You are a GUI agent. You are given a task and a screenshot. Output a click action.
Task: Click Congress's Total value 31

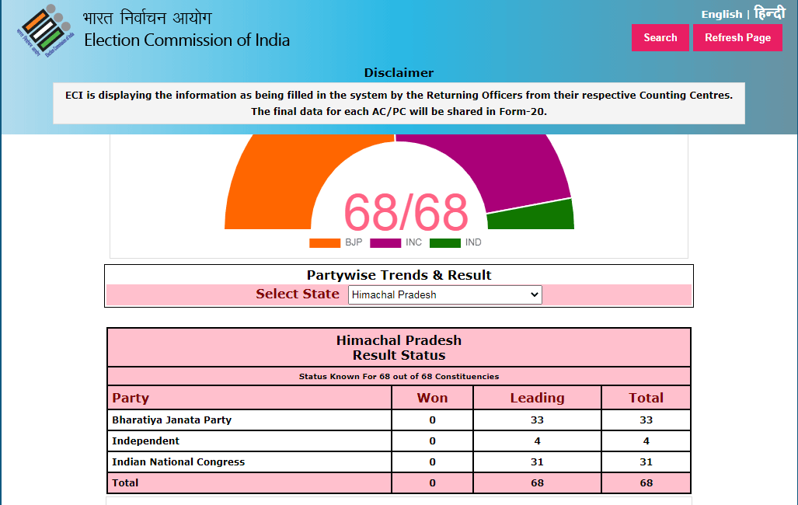point(646,461)
